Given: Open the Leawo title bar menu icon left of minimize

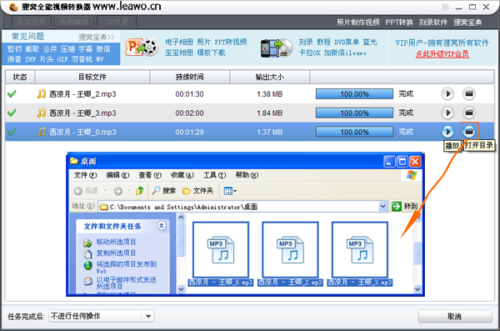Looking at the screenshot, I should [x=445, y=7].
